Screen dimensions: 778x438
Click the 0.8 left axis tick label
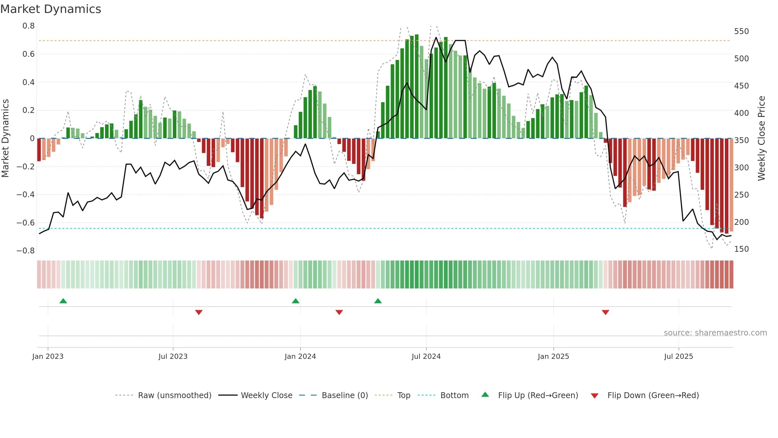29,26
